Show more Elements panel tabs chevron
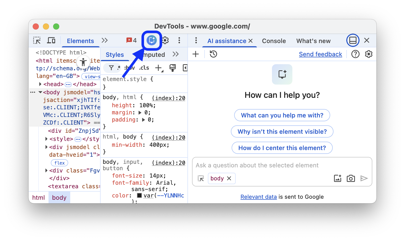Viewport: 405px width, 241px height. [x=105, y=41]
